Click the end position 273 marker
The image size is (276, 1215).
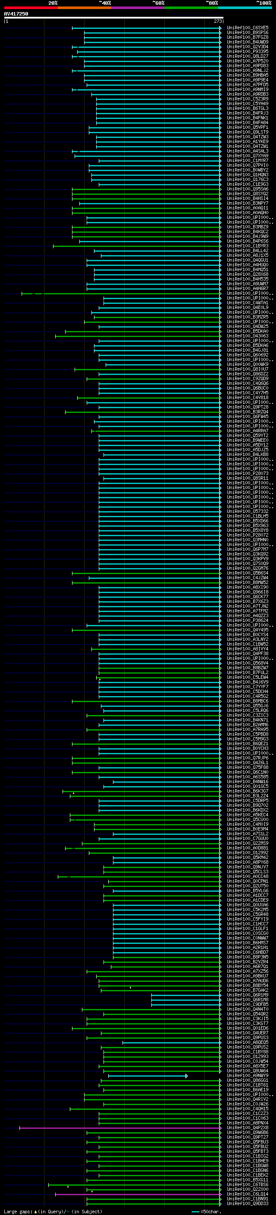(x=218, y=21)
